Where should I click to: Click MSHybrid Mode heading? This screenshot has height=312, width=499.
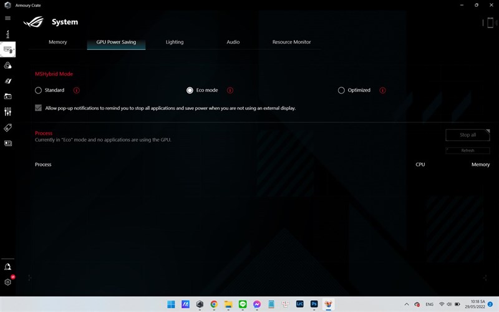pyautogui.click(x=54, y=74)
